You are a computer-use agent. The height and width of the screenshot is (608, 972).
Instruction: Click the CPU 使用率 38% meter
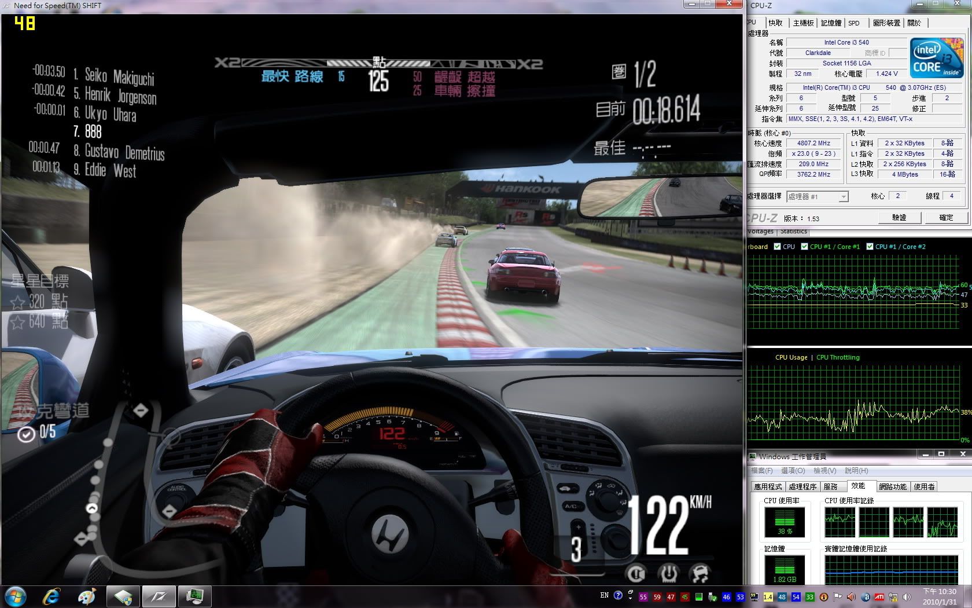[x=785, y=522]
